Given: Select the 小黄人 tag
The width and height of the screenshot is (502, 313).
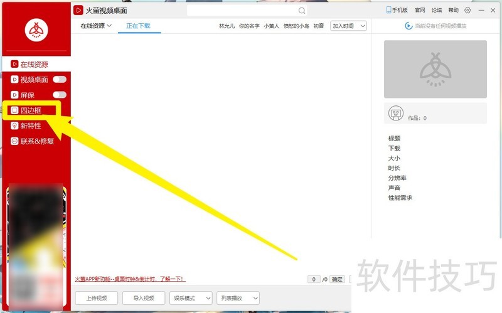Looking at the screenshot, I should (x=272, y=26).
